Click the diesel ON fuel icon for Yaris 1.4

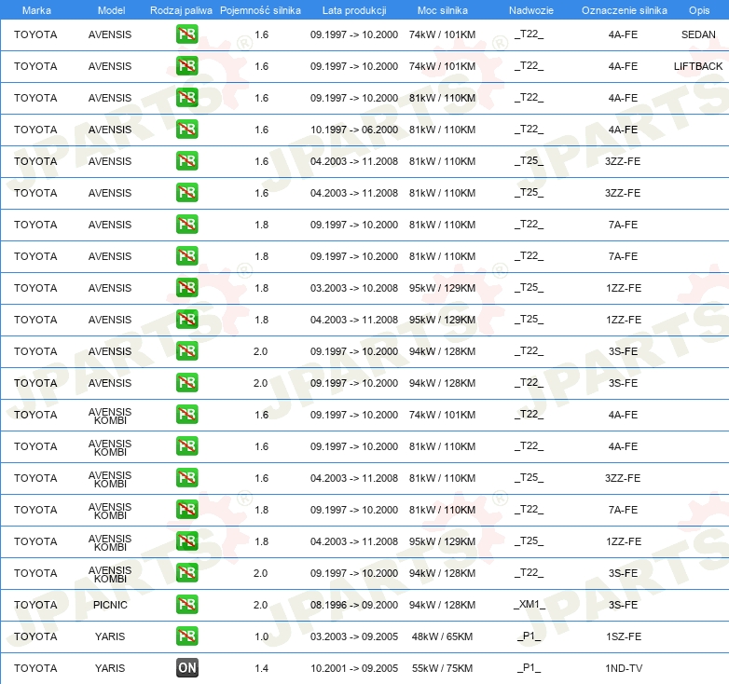(187, 667)
